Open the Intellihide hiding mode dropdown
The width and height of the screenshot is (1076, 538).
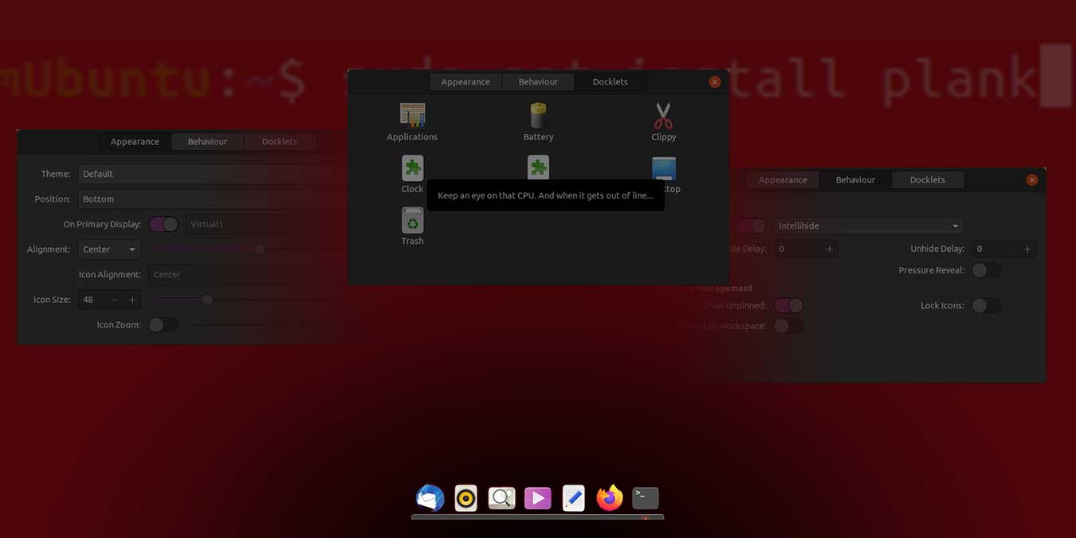pos(868,226)
